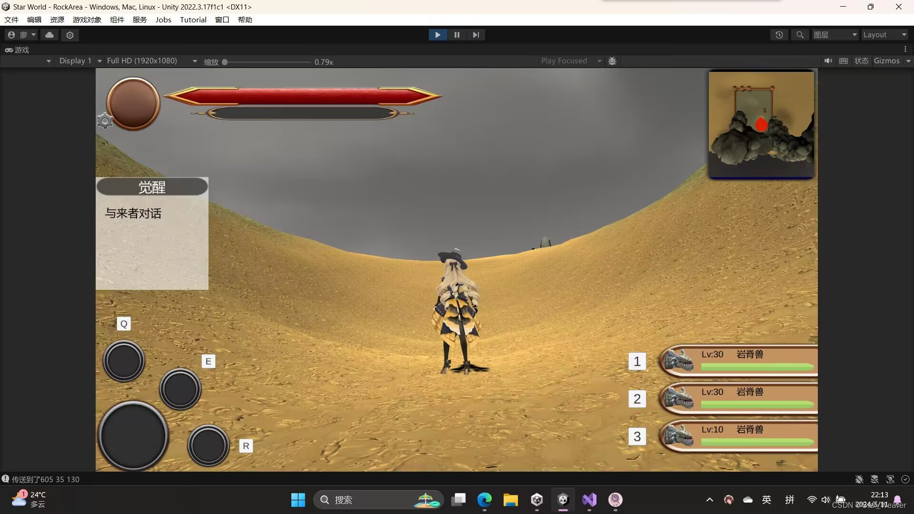The height and width of the screenshot is (514, 914).
Task: Click the auto-generate lighting icon in status bar
Action: click(x=890, y=479)
